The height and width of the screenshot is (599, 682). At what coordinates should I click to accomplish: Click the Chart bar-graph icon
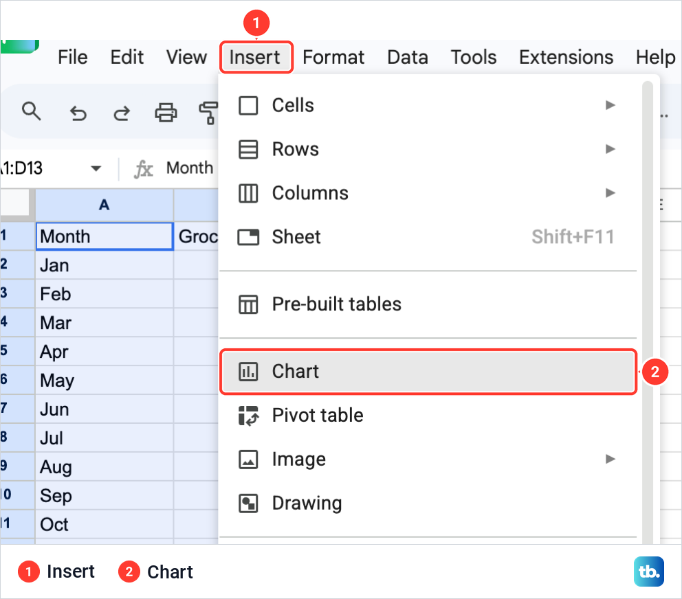click(x=248, y=372)
